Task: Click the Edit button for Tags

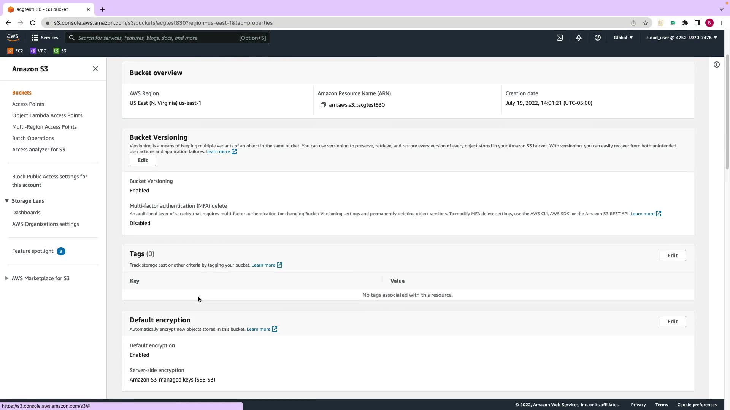Action: click(x=672, y=255)
